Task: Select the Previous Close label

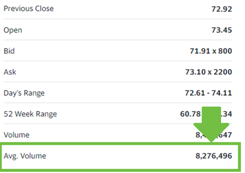Action: click(x=29, y=9)
